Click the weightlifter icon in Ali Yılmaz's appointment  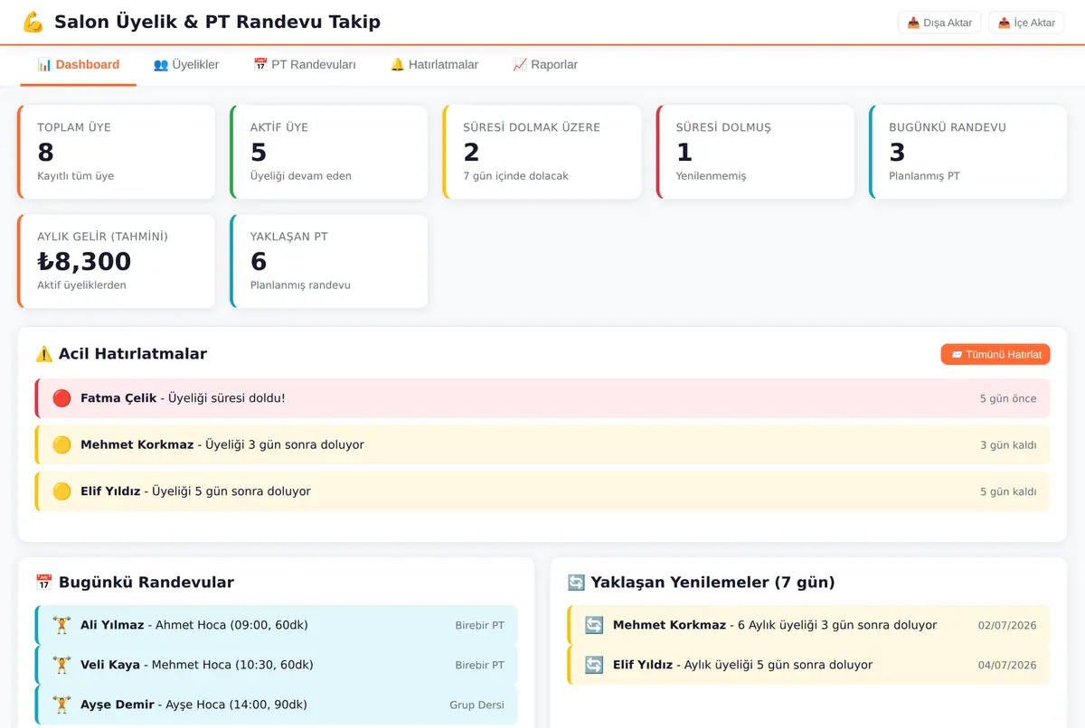click(61, 625)
